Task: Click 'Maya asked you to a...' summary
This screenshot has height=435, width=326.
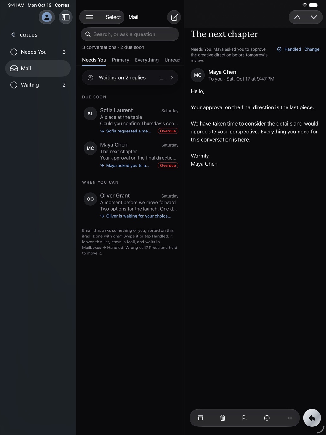Action: [128, 166]
